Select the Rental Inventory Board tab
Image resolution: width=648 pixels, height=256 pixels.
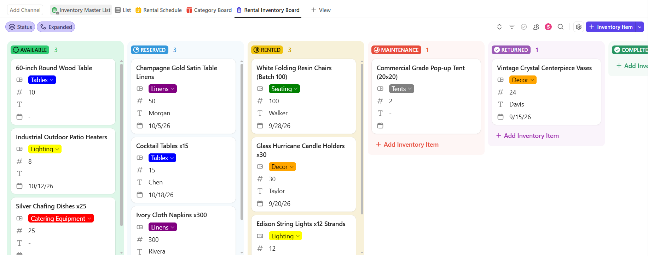(x=268, y=10)
